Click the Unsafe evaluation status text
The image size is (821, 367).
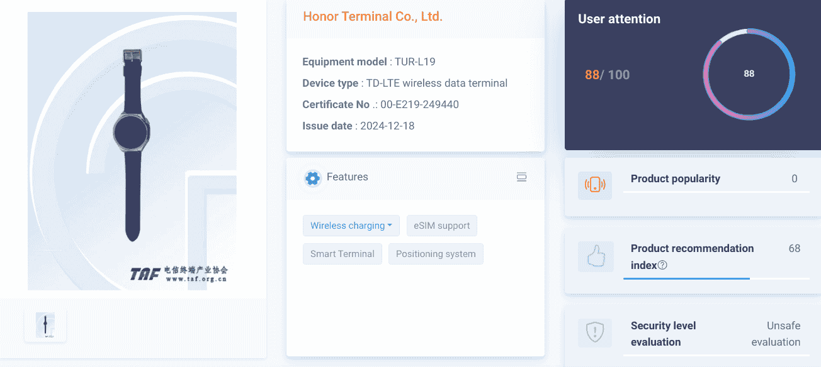click(x=776, y=334)
